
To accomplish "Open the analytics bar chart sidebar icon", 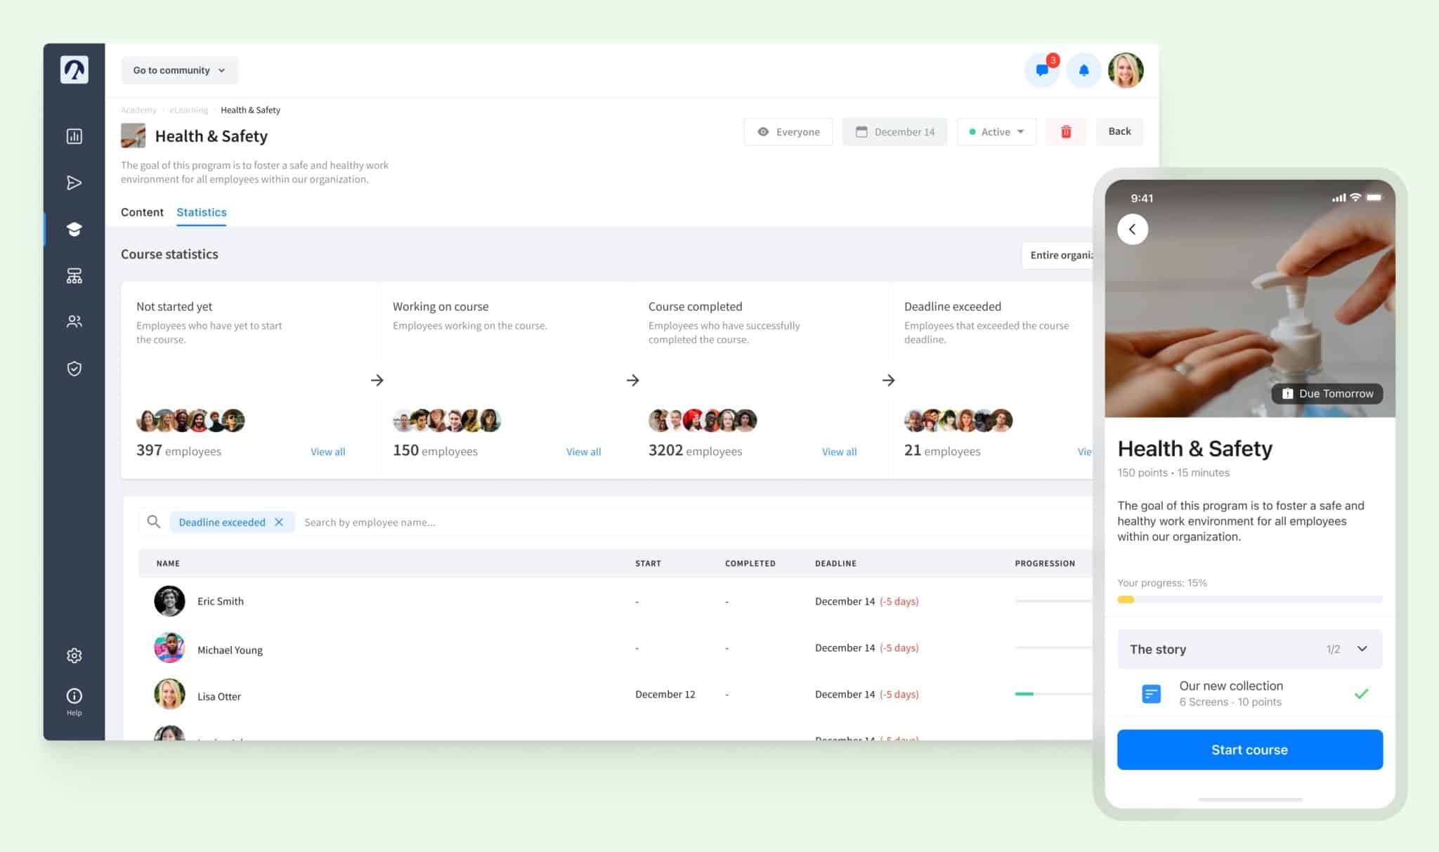I will click(74, 136).
